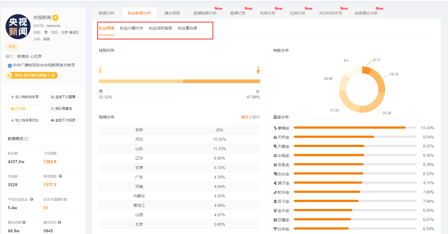448x234 pixels.
Task: Click 监控下次直播 button
Action: tap(63, 97)
